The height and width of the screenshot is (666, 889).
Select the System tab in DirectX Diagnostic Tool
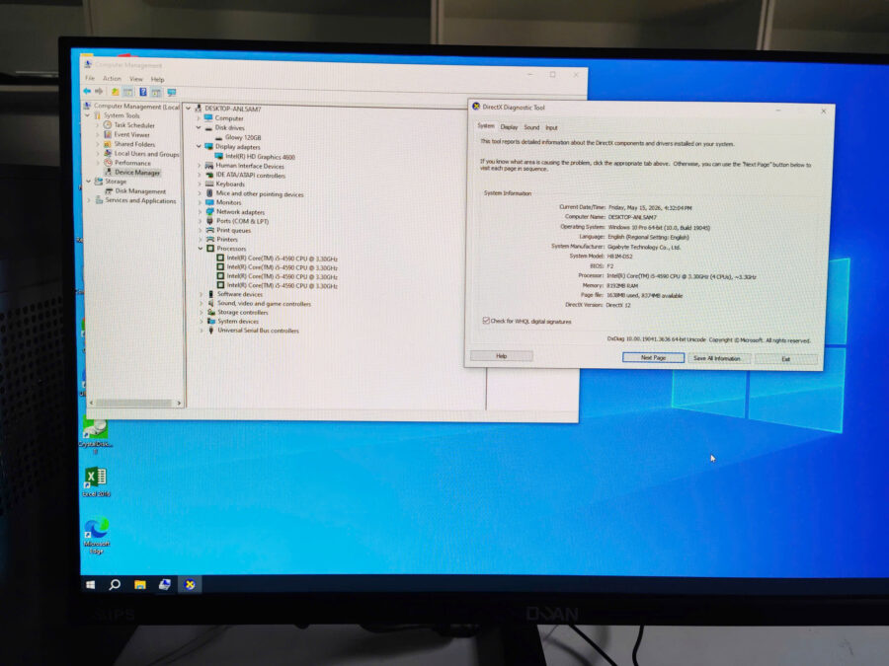pos(486,125)
